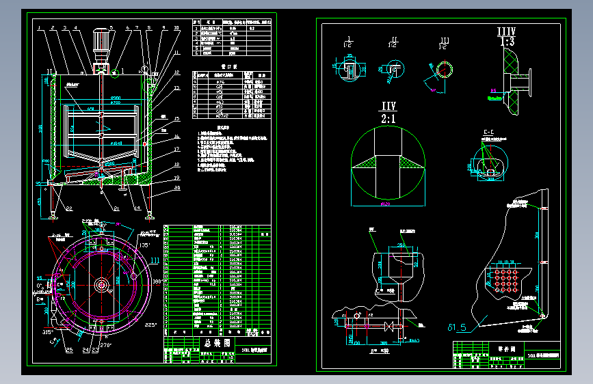Select the large green detail circle
This screenshot has width=593, height=384.
(x=388, y=163)
